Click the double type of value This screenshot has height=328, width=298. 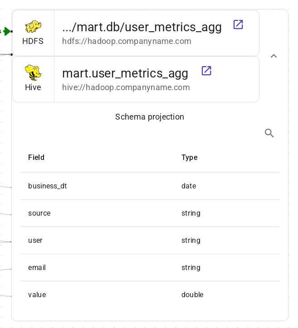click(x=192, y=295)
